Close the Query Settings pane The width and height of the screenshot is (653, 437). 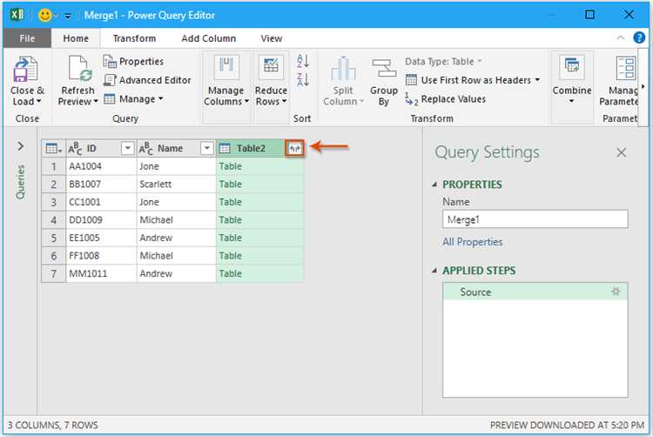(621, 152)
